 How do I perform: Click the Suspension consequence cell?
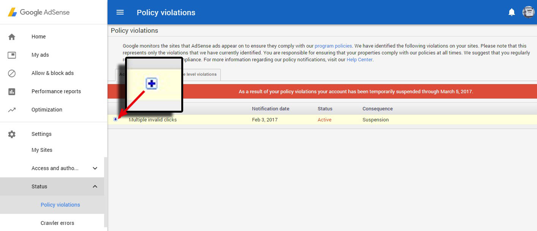pos(375,119)
